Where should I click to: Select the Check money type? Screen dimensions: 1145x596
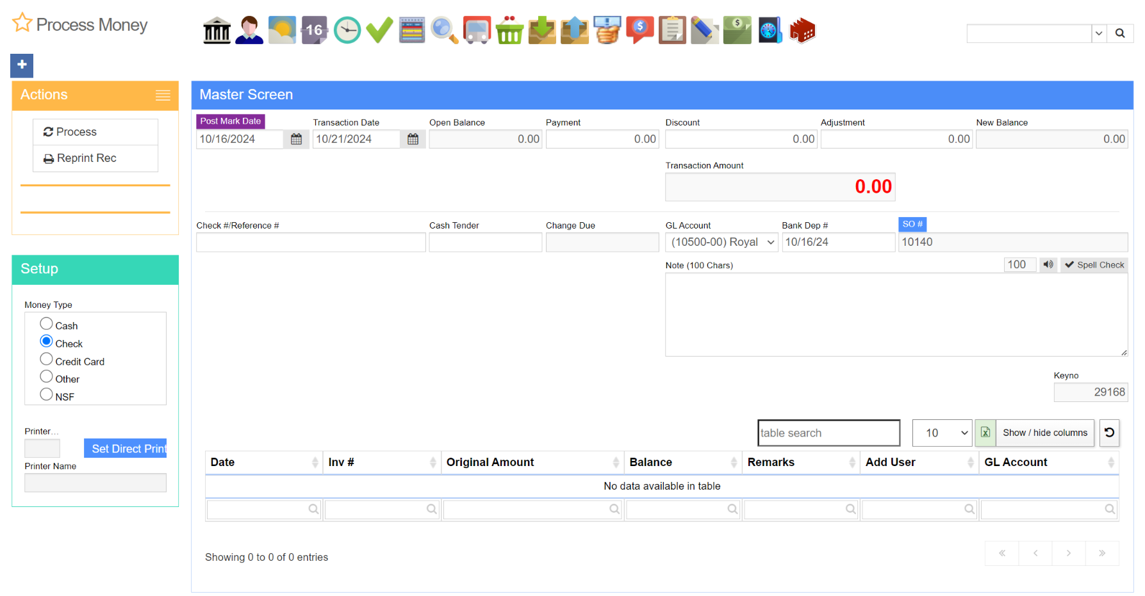[x=46, y=341]
